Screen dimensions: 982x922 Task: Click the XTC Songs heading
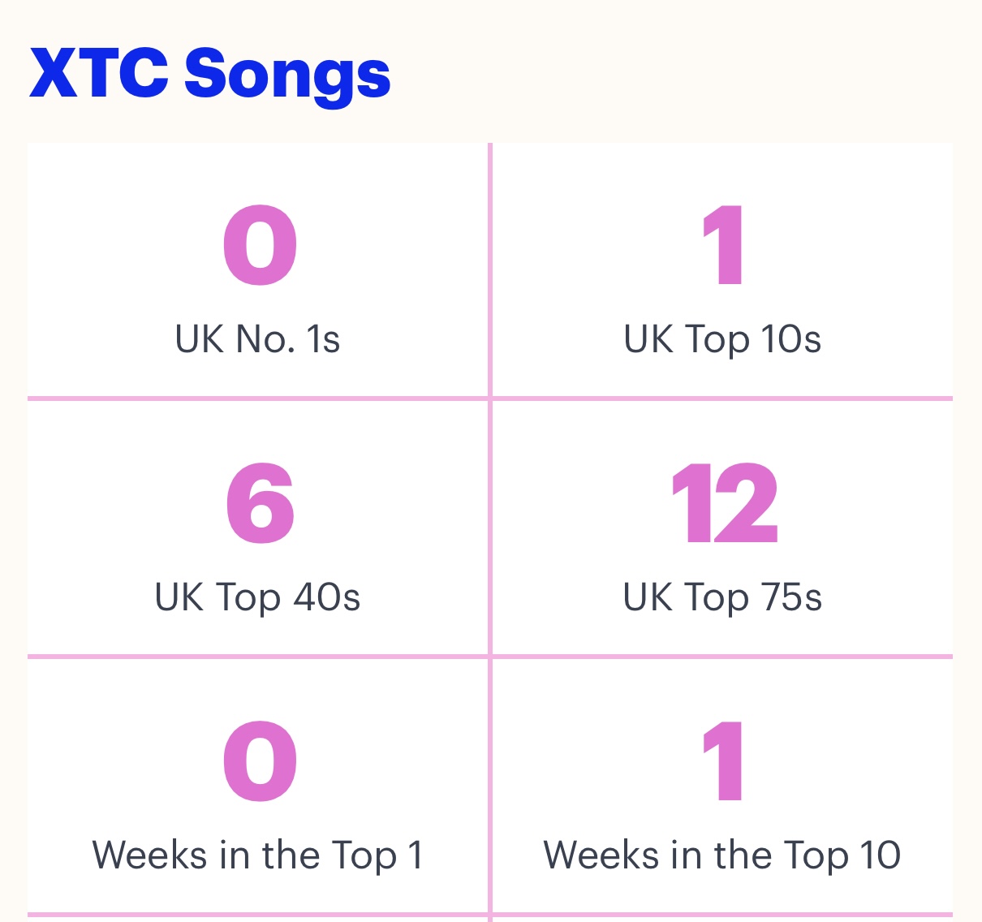pos(210,75)
